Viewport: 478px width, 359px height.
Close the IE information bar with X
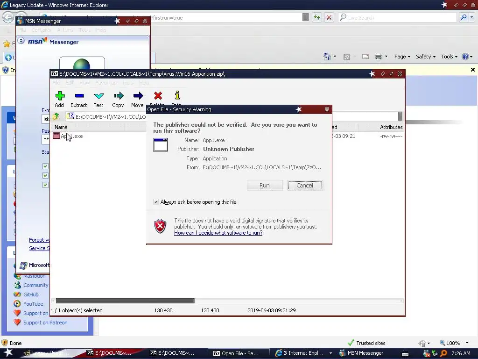pyautogui.click(x=472, y=70)
